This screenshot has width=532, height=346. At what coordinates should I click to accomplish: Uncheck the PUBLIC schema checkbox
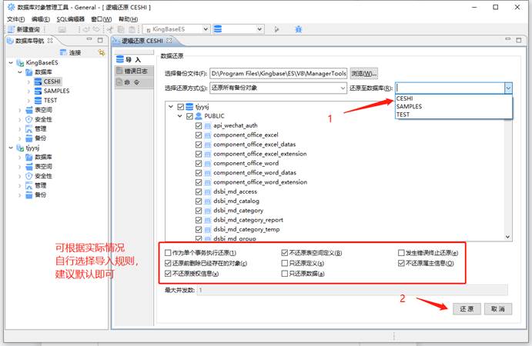point(189,116)
